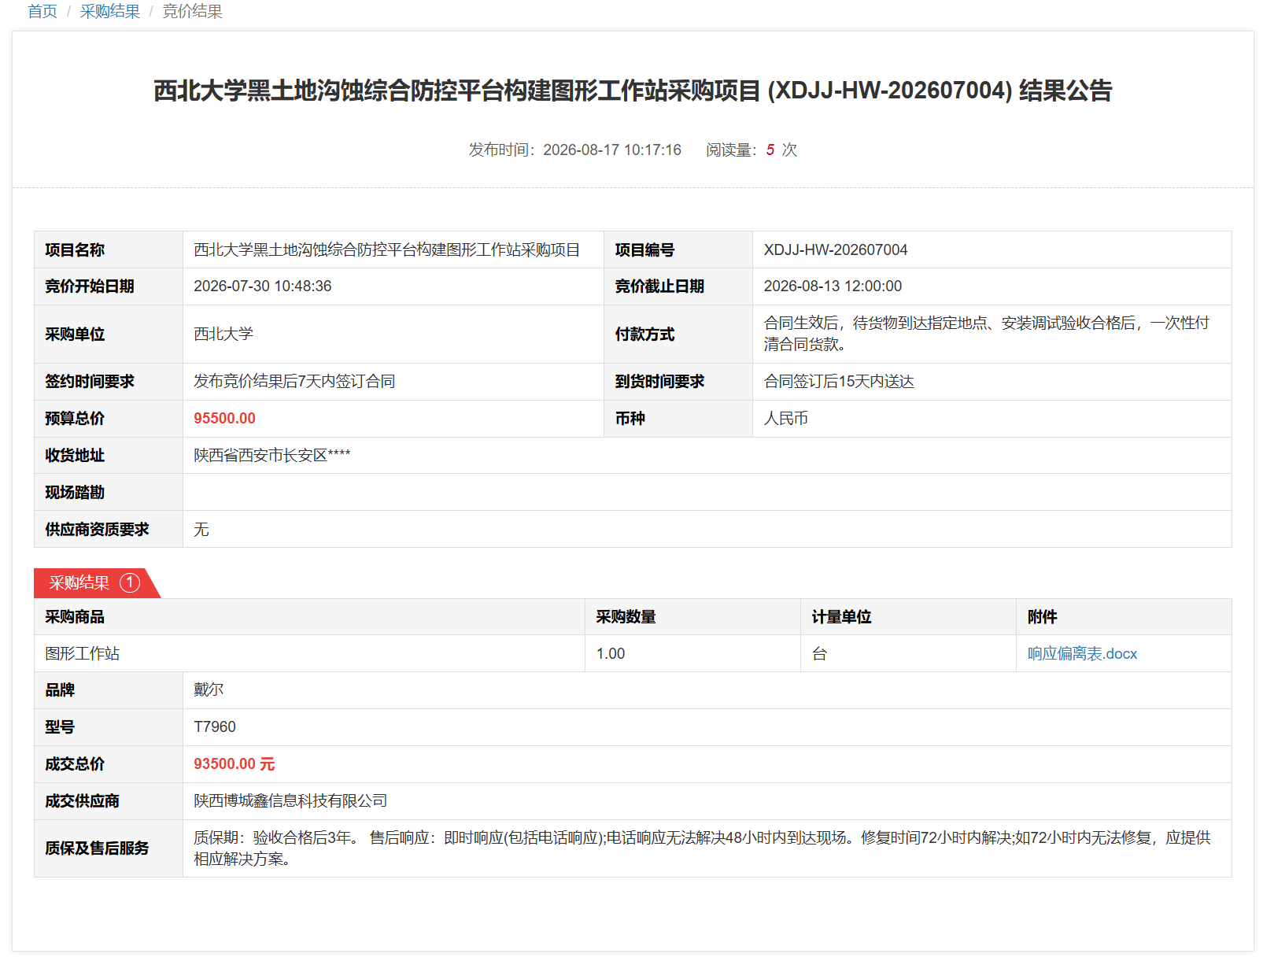Click the 阅读量 count 5
This screenshot has height=961, width=1263.
770,150
